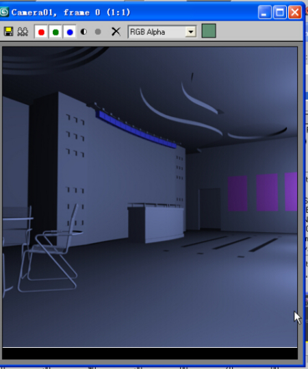Viewport: 308px width, 369px height.
Task: Clear the rendered image with X icon
Action: point(116,31)
